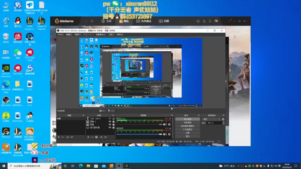Mute the 麦克风/Aux speaker icon
Viewport: 301px width, 169px height.
[165, 124]
